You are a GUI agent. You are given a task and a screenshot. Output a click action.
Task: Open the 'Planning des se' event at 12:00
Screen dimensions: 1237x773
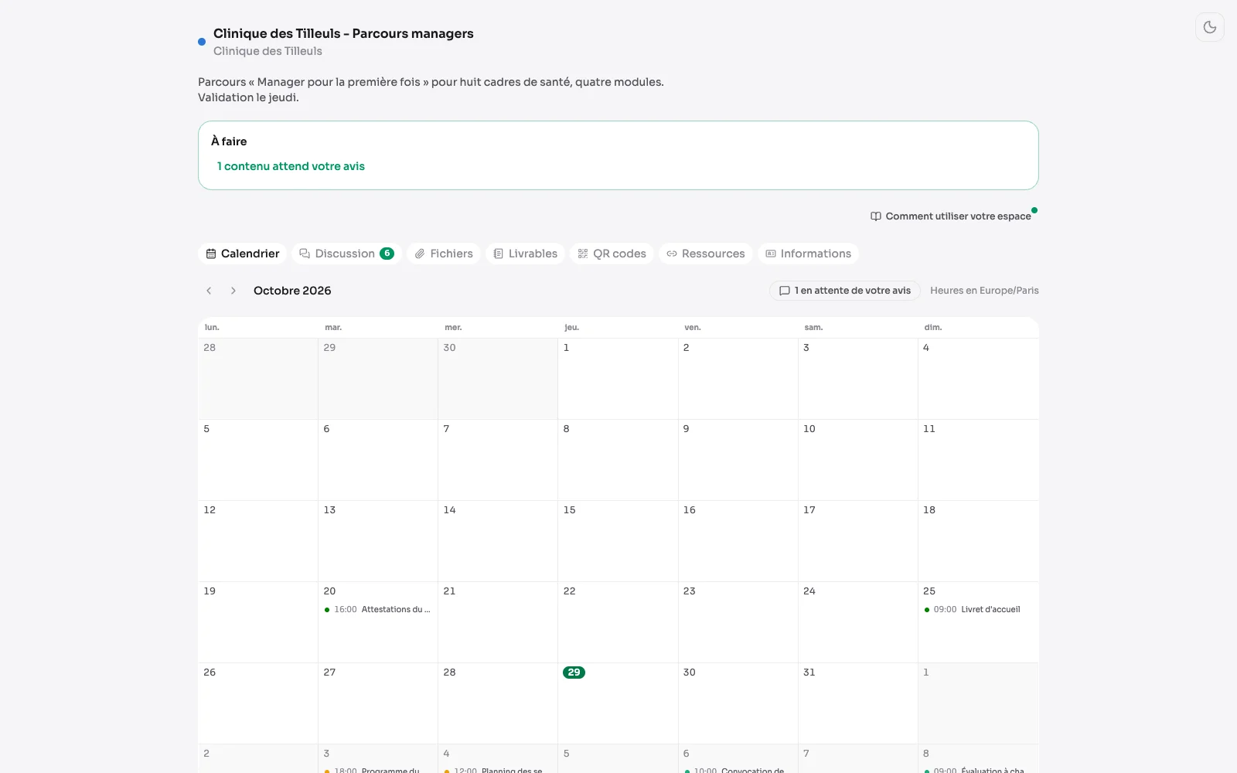[497, 769]
